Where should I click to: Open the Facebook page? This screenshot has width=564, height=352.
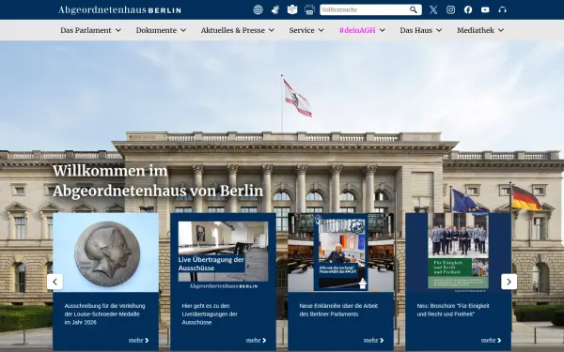coord(468,9)
